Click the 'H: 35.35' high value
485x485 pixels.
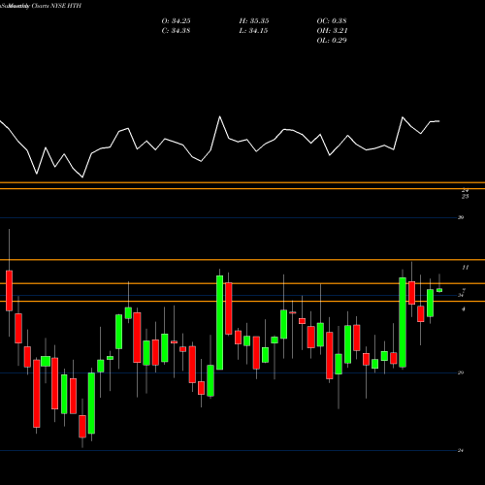pos(254,21)
